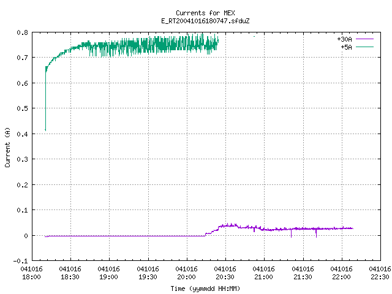The height and width of the screenshot is (294, 392).
Task: Click the 'Current (A)' y-axis label
Action: [x=7, y=147]
